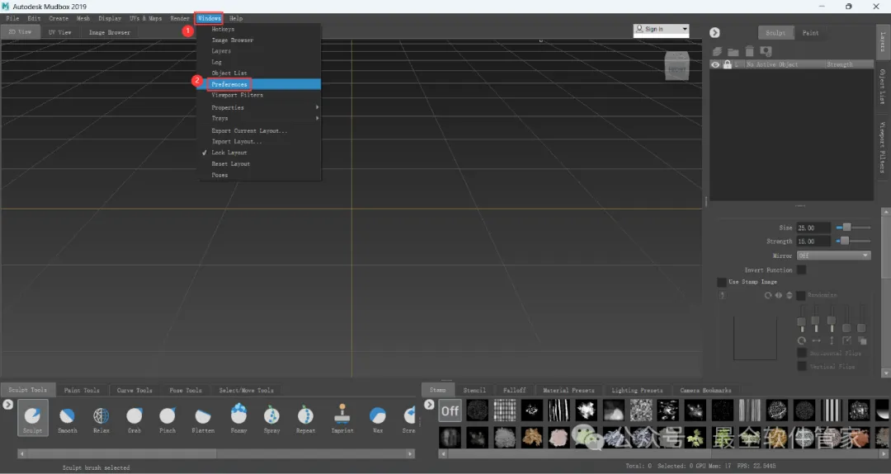Select the Repeat brush tool
The height and width of the screenshot is (474, 891).
pos(305,419)
